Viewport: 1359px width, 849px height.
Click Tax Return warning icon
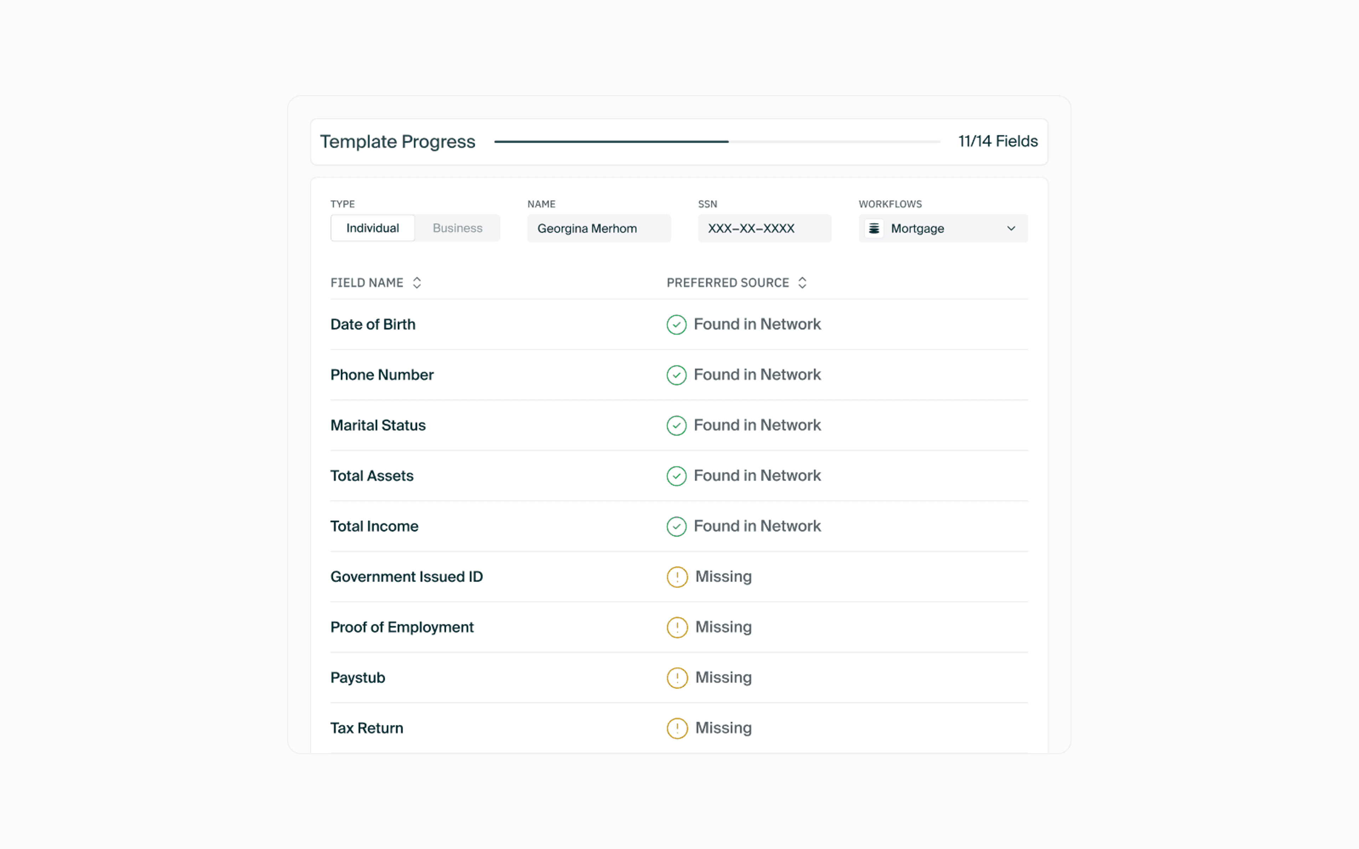click(x=677, y=728)
